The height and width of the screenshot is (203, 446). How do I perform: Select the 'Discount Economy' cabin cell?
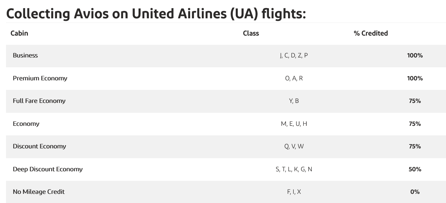(39, 146)
